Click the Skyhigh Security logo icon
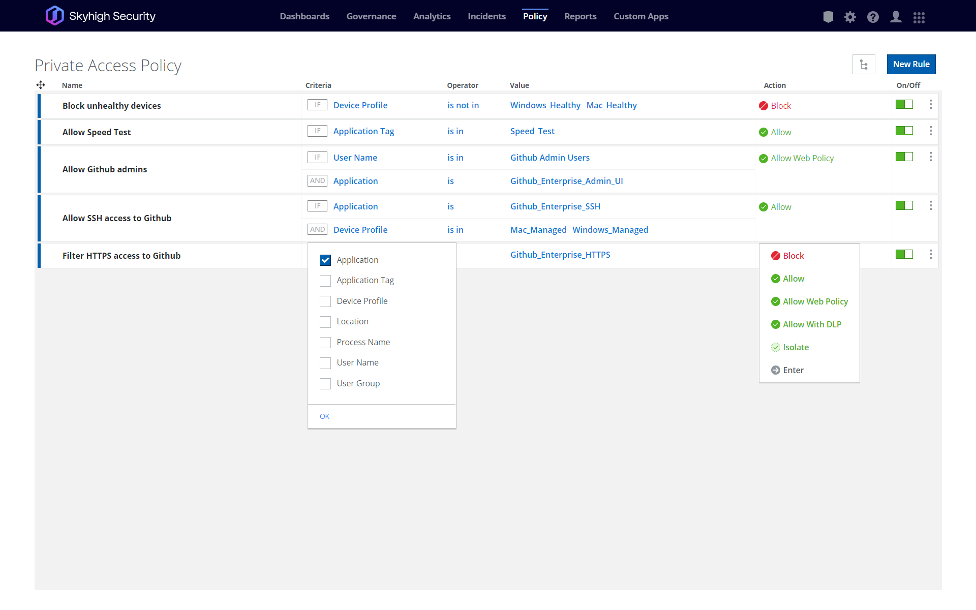Viewport: 976px width, 610px height. [x=54, y=16]
